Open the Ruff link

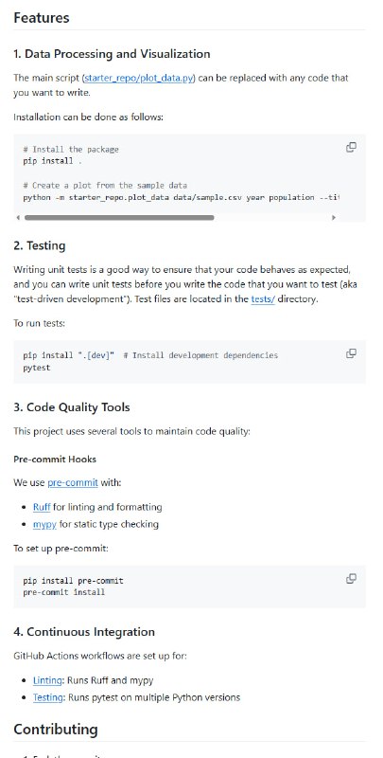[42, 507]
